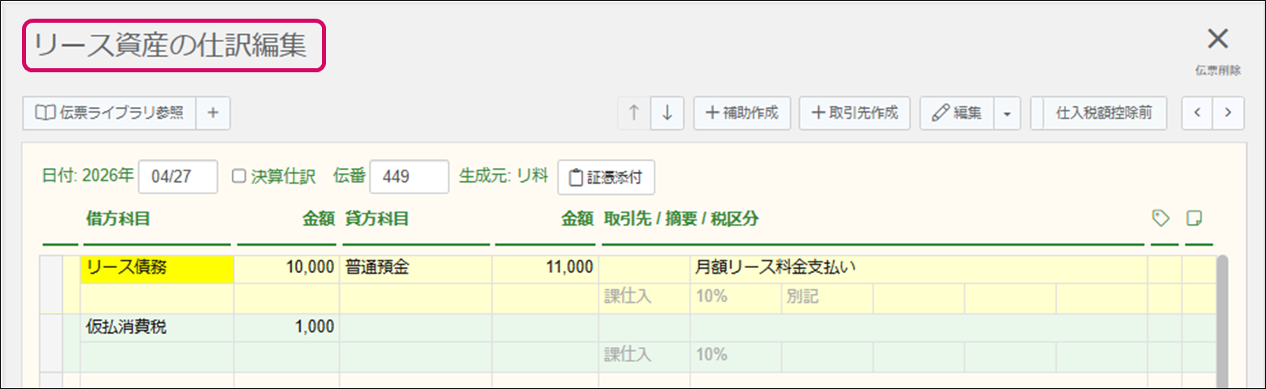Click the plus icon beside 伝票ライブラリ参照
Image resolution: width=1266 pixels, height=389 pixels.
click(213, 114)
